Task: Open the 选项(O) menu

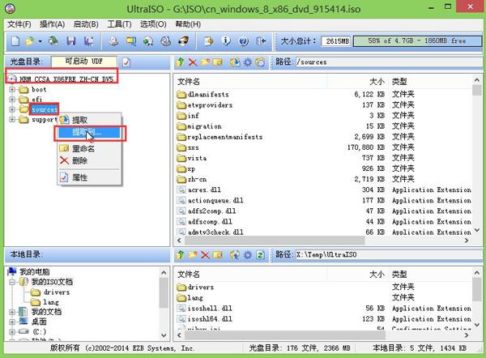Action: point(153,24)
